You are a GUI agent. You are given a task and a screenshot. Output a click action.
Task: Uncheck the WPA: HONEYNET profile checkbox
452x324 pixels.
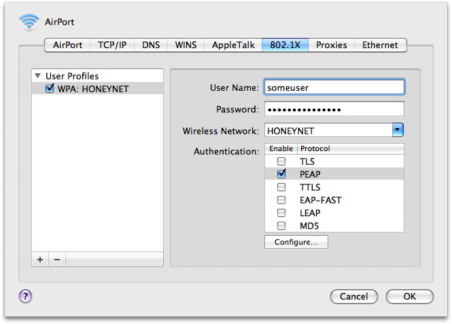pyautogui.click(x=50, y=88)
